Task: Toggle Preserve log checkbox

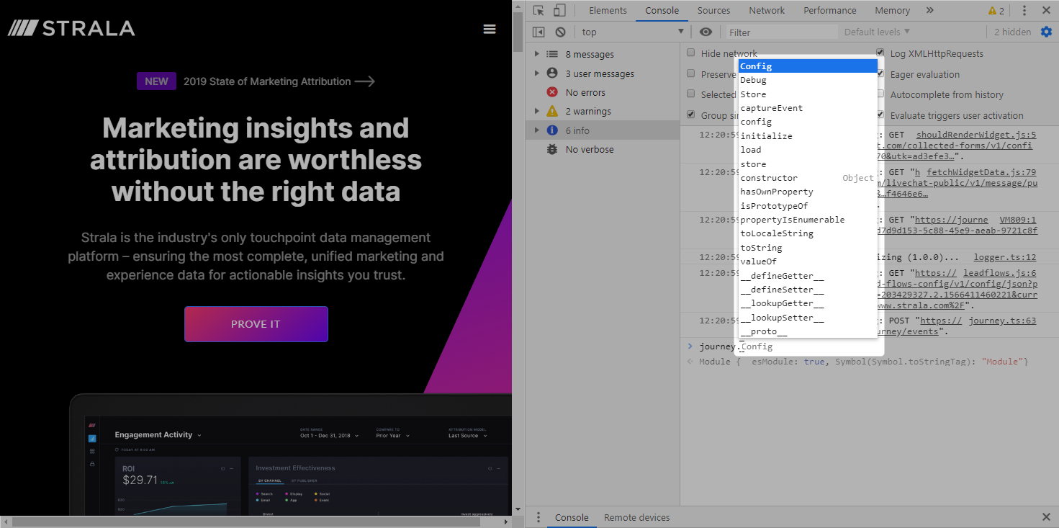Action: 691,73
